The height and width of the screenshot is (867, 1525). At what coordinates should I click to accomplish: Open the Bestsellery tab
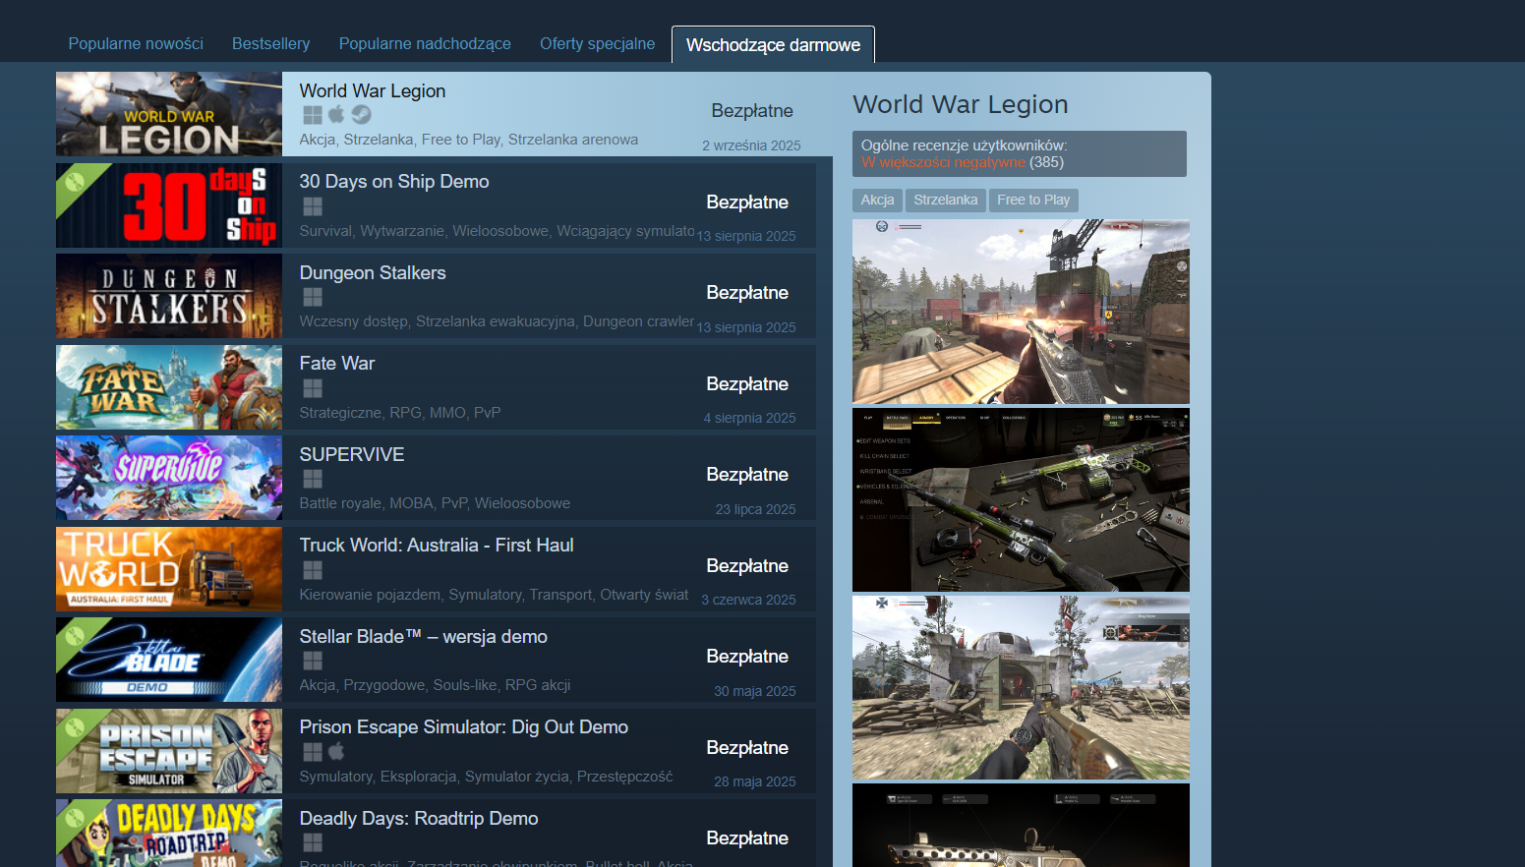click(x=270, y=43)
